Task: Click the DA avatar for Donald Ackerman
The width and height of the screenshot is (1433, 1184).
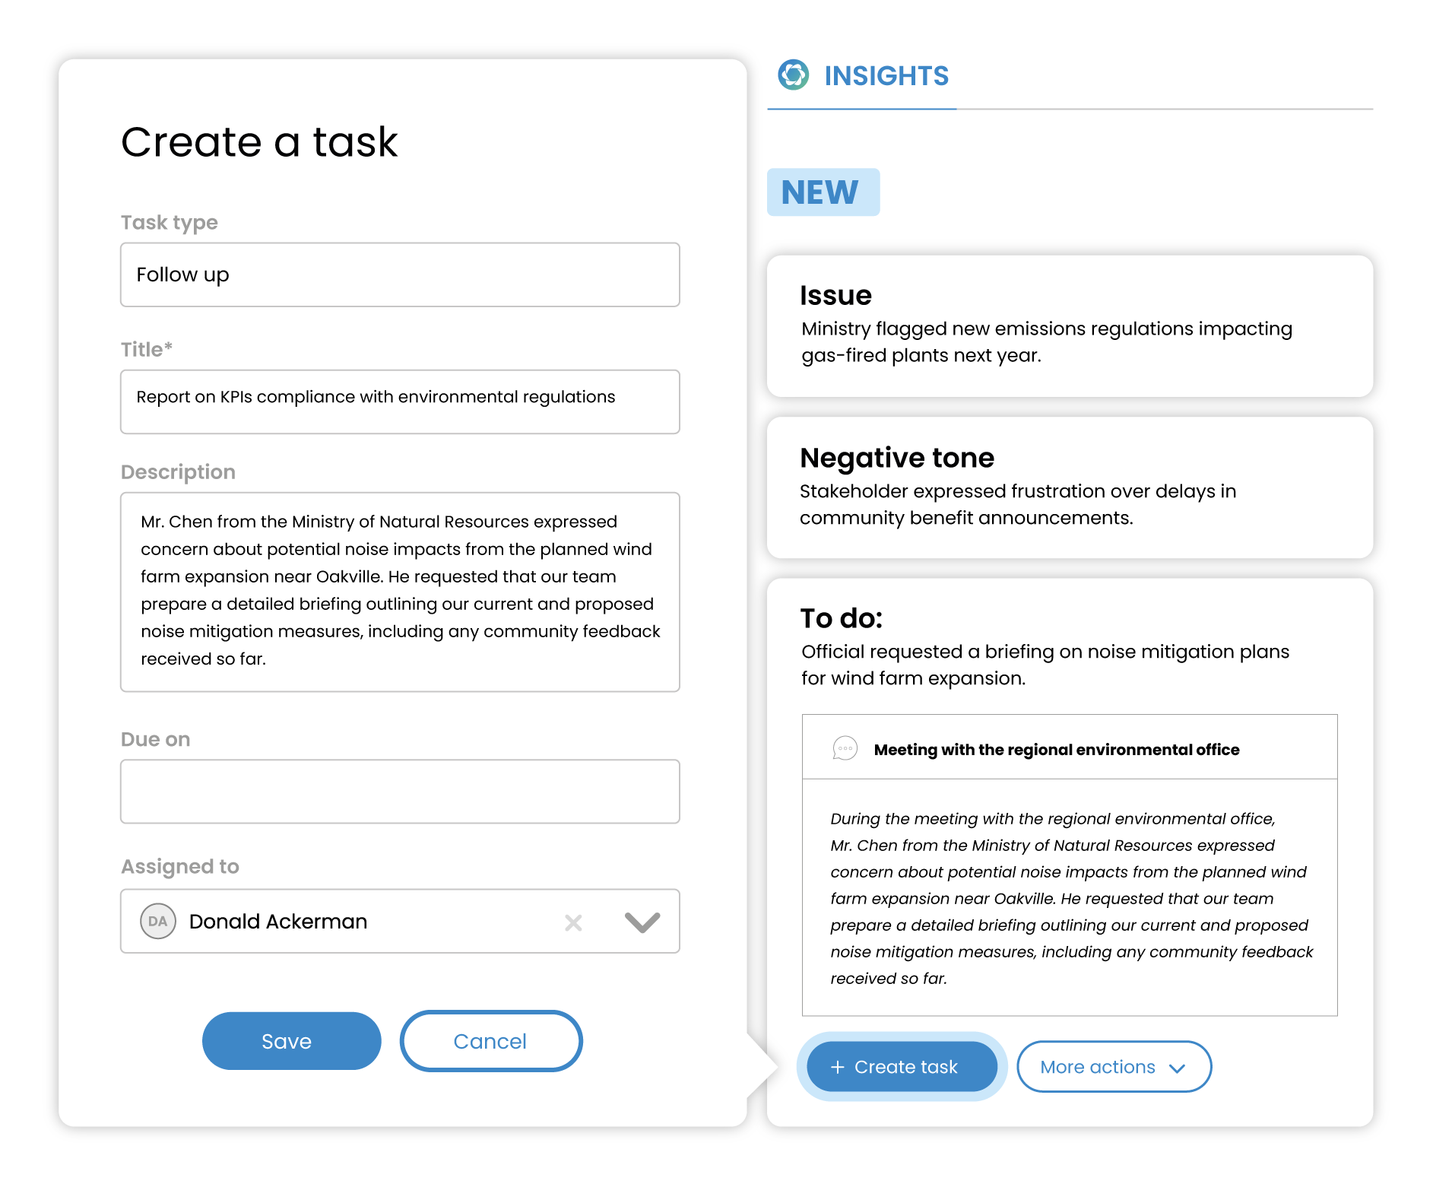Action: (x=158, y=921)
